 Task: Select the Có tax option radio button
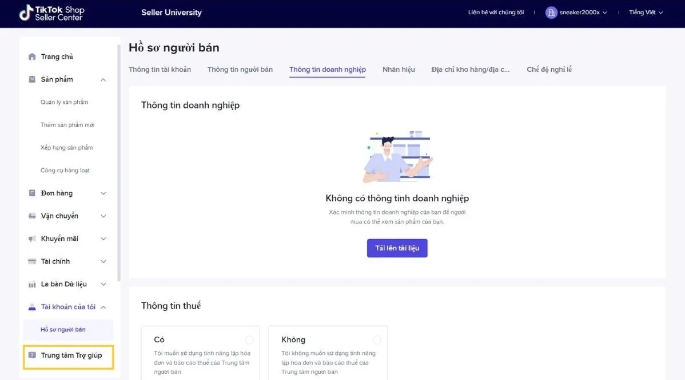(249, 340)
